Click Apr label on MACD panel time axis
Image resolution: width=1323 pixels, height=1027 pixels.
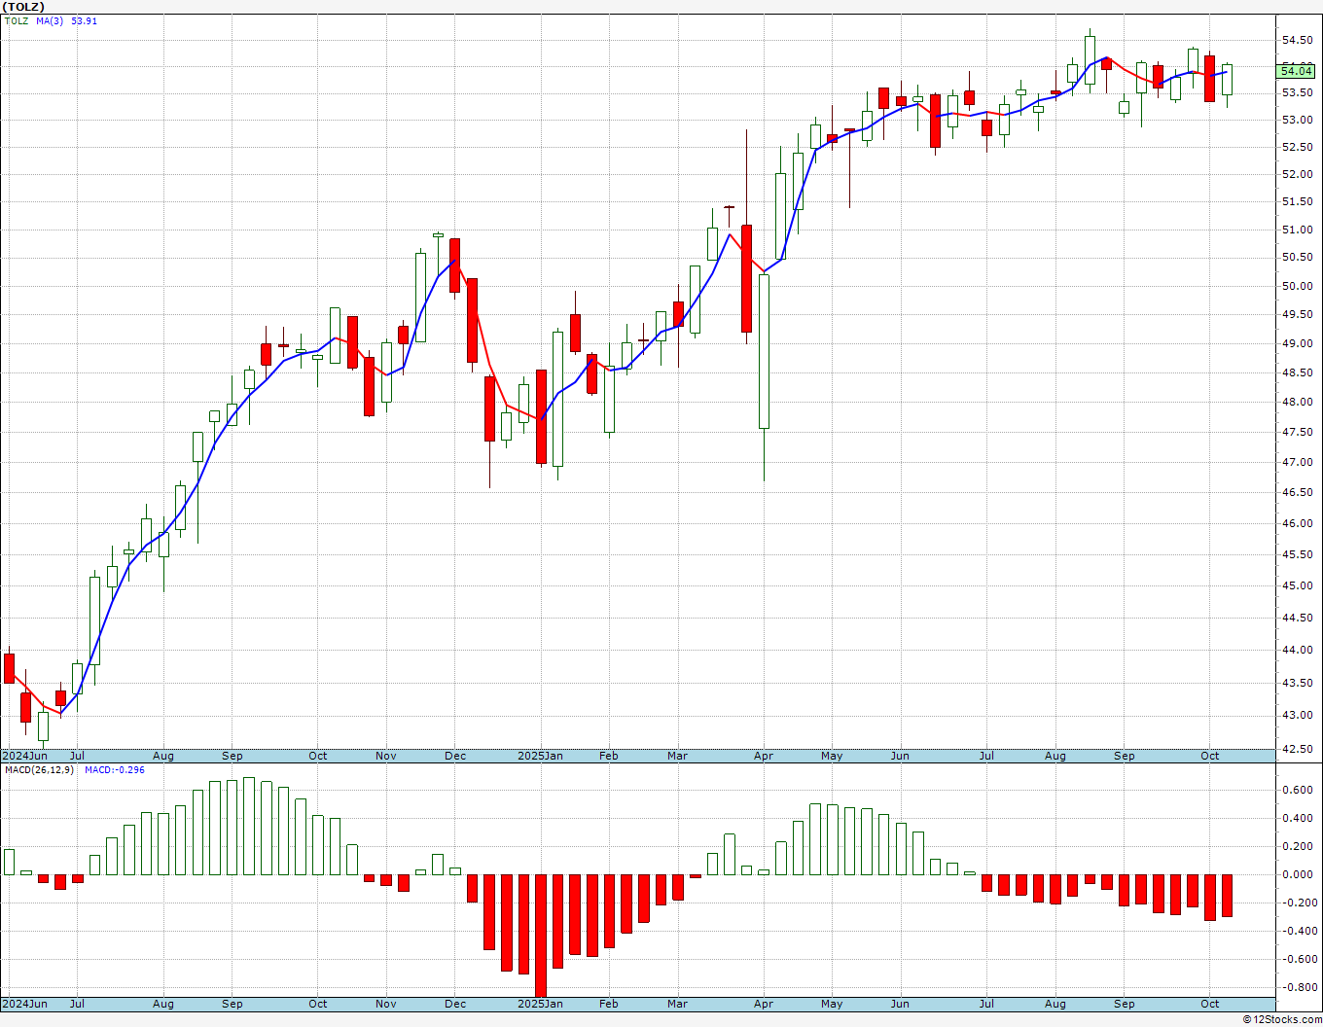[x=764, y=1004]
